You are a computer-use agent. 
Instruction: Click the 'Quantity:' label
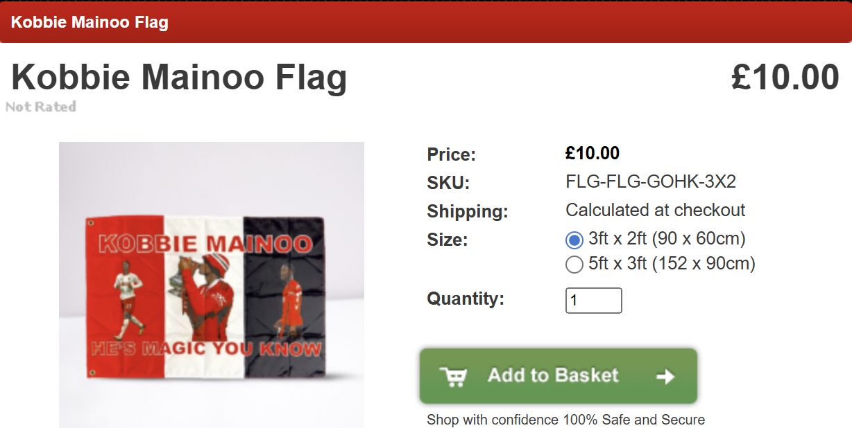click(x=466, y=299)
